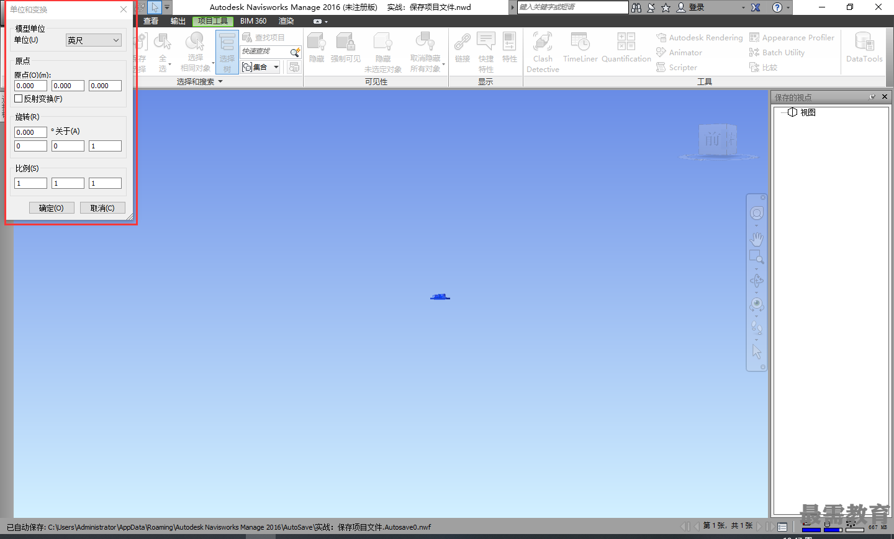Open the 取消隐藏所有对象 dropdown arrow
Viewport: 894px width, 539px height.
pos(443,63)
